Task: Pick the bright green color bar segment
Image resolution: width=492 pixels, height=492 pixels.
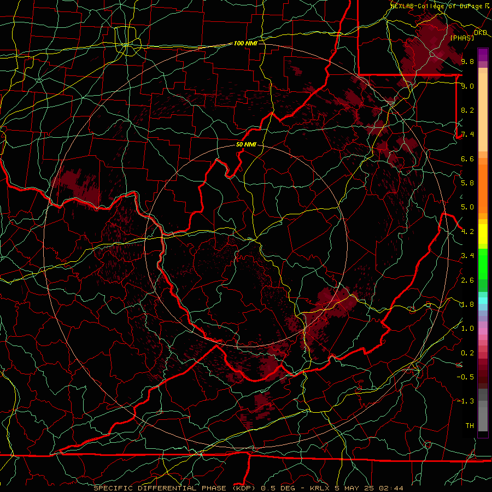Action: point(483,263)
